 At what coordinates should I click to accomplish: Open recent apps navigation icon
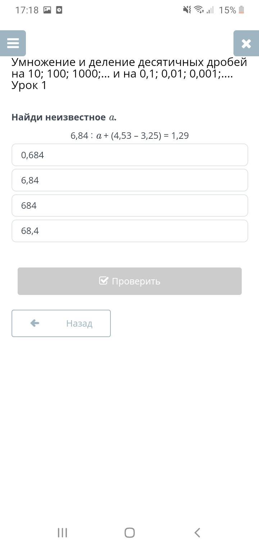(x=62, y=532)
